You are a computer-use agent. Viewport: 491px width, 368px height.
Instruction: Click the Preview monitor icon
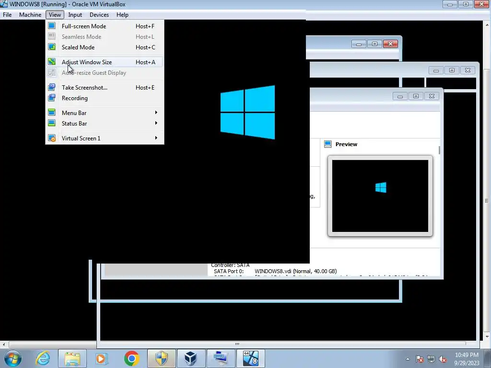328,144
